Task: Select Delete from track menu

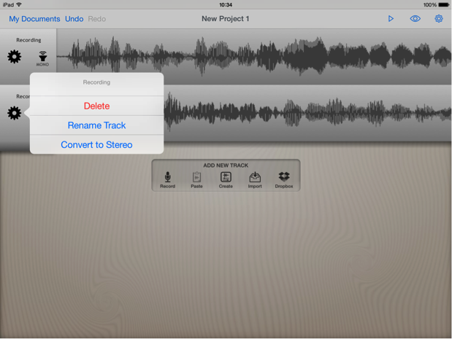Action: coord(96,106)
